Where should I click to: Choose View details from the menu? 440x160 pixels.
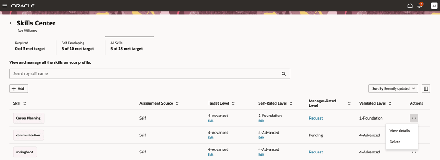[x=400, y=131]
